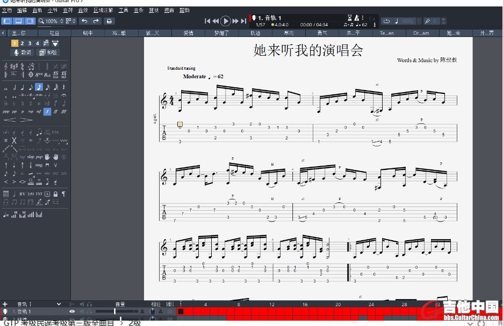Open the 文档 menu

click(x=7, y=11)
